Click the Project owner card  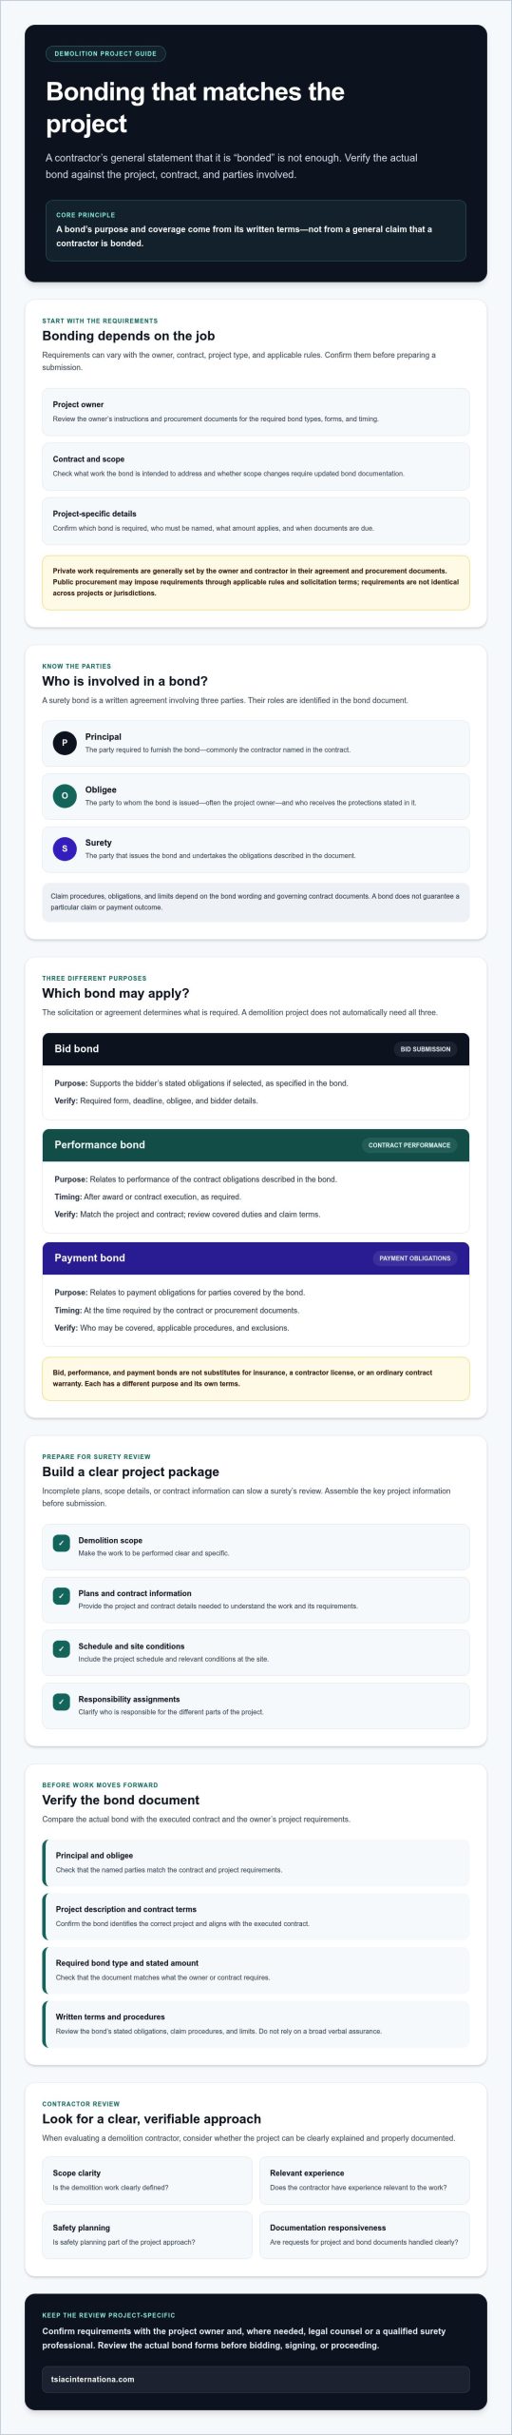(x=256, y=412)
